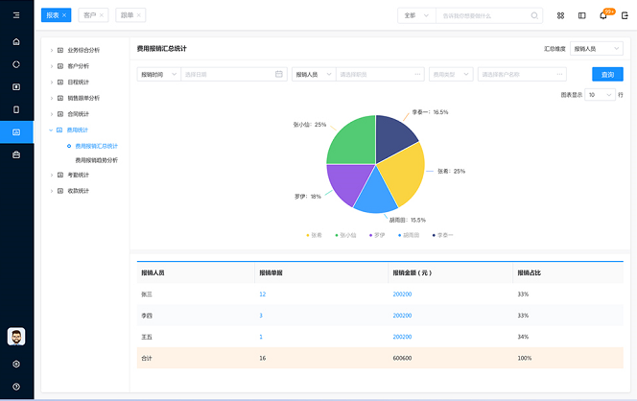Viewport: 637px width, 401px height.
Task: Select 费用报销趋势分析 in the tree
Action: [x=96, y=160]
